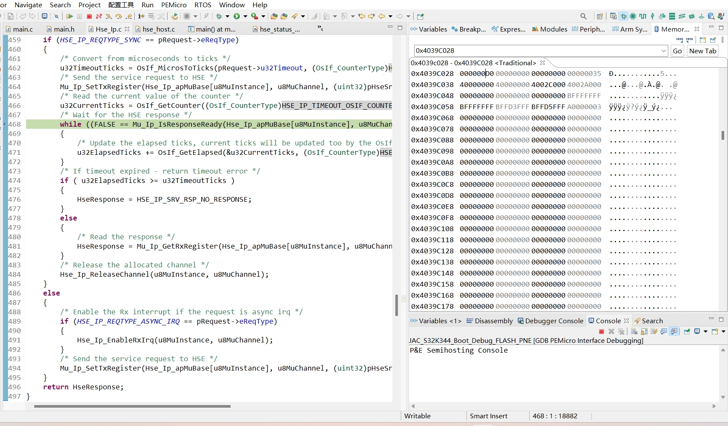
Task: Click the Disconnect debug icon
Action: click(x=99, y=16)
